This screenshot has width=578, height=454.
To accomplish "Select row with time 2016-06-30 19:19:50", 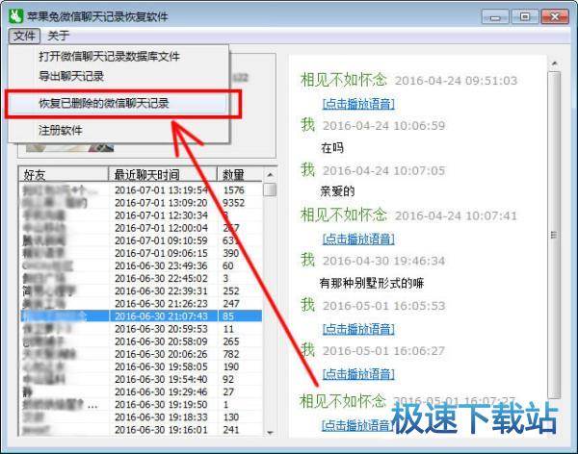I will (x=142, y=404).
